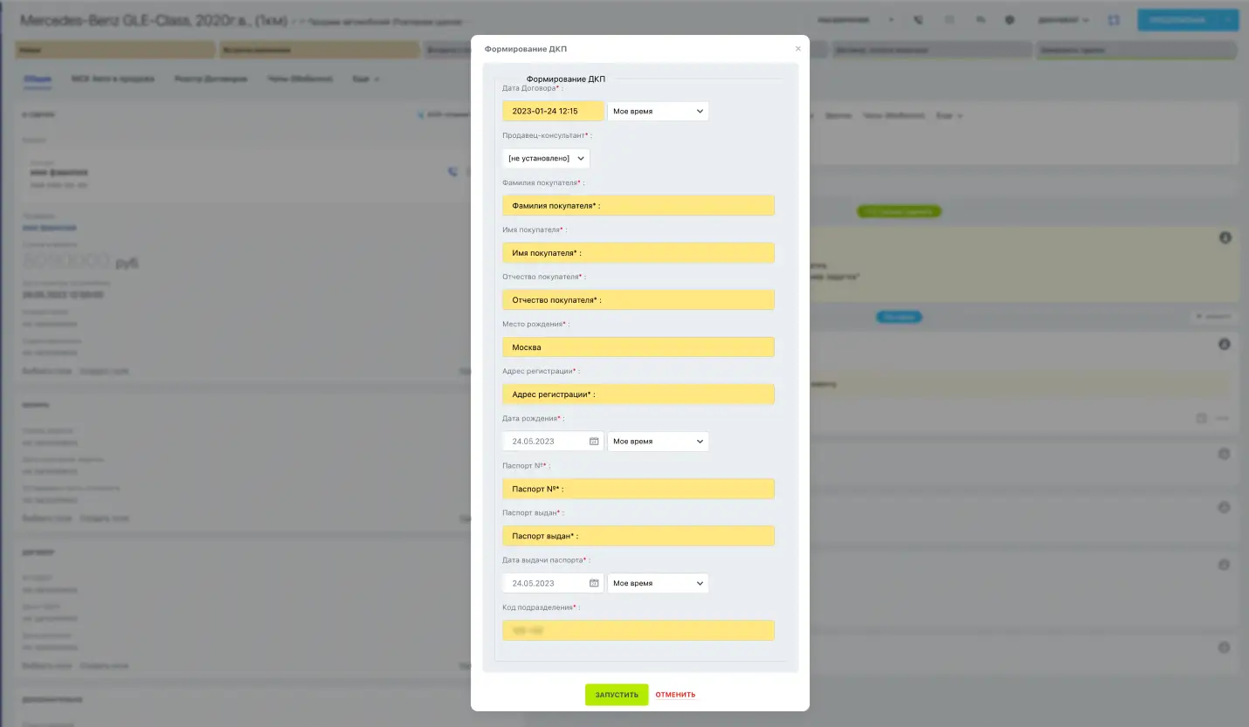Click the phone icon beside the contact name
The width and height of the screenshot is (1249, 727).
[x=452, y=172]
